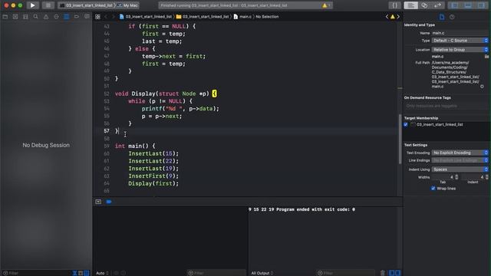Click the console output text line

[302, 209]
